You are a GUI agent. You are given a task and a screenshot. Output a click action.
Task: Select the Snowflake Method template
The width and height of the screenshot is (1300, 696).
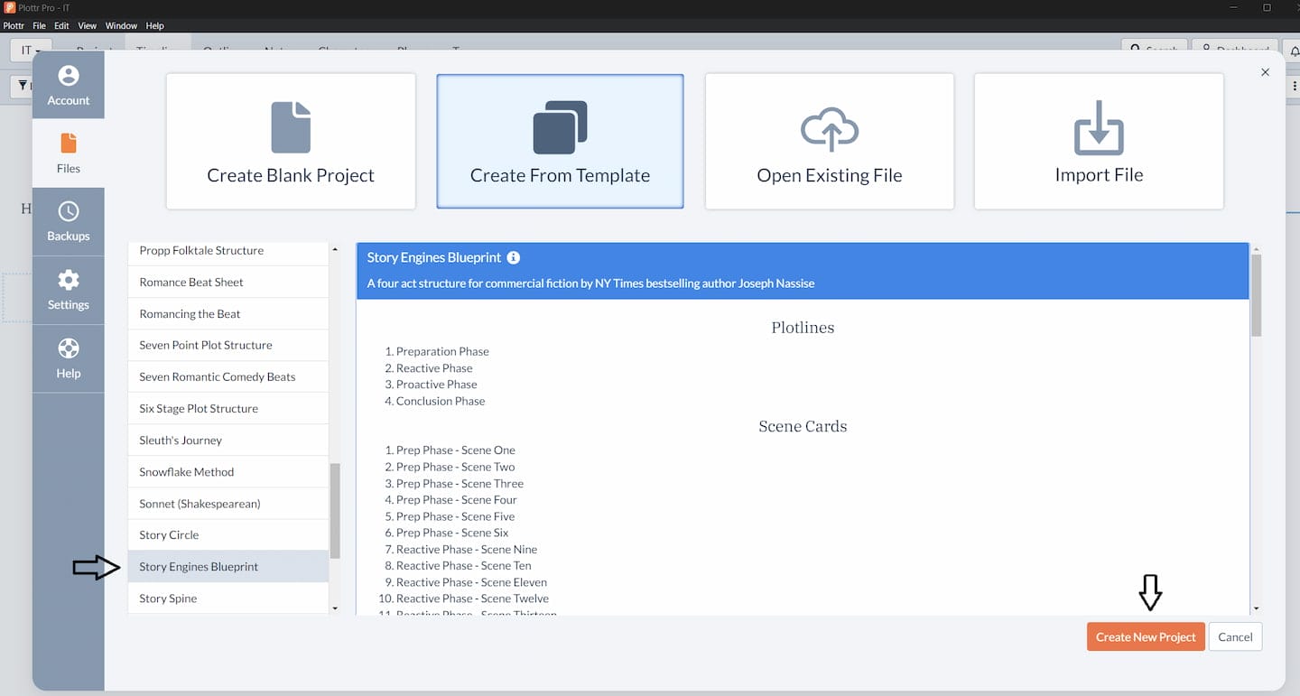227,471
